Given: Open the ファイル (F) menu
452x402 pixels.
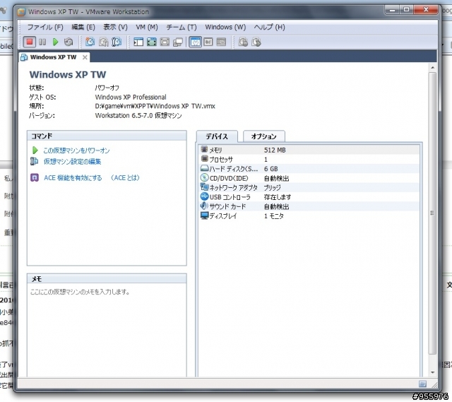Looking at the screenshot, I should (x=45, y=27).
